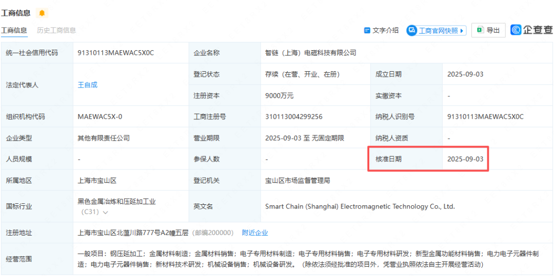
Task: Click the 法定代表人 label cell
Action: coord(37,84)
